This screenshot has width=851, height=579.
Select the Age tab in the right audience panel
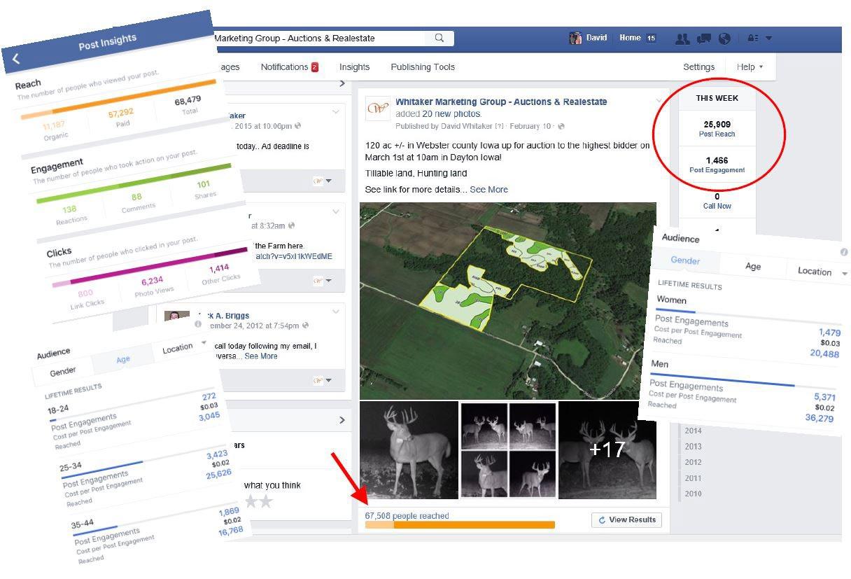[753, 266]
